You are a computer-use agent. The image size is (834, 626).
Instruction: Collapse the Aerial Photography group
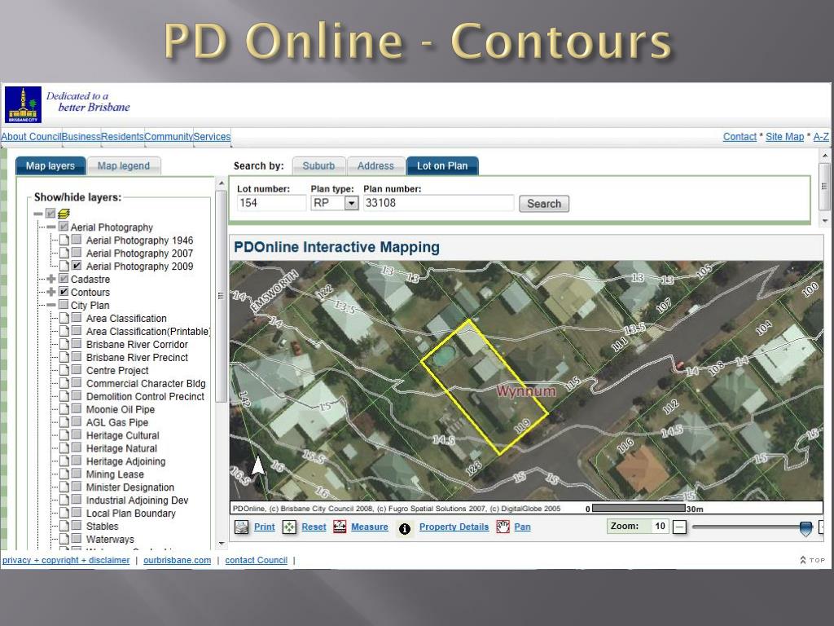pyautogui.click(x=51, y=227)
